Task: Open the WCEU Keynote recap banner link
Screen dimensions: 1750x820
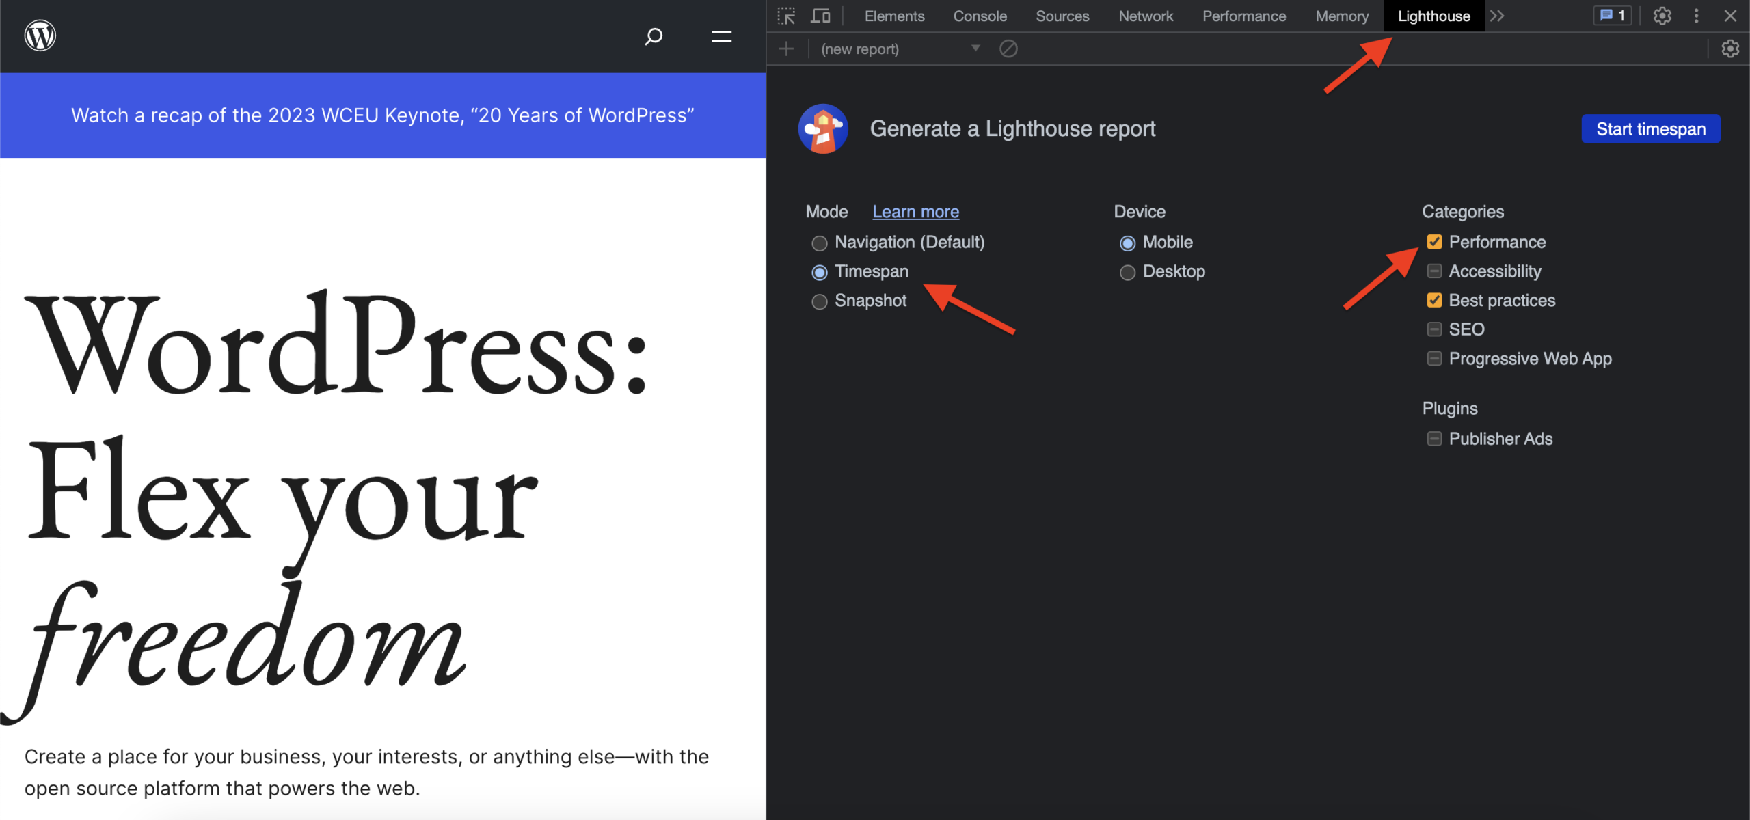Action: click(x=383, y=115)
